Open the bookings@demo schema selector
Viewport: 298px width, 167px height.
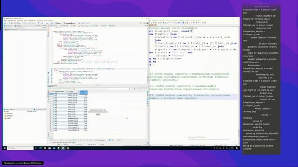70,23
